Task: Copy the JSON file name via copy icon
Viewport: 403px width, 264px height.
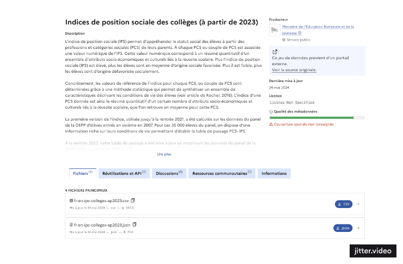Action: tap(135, 224)
